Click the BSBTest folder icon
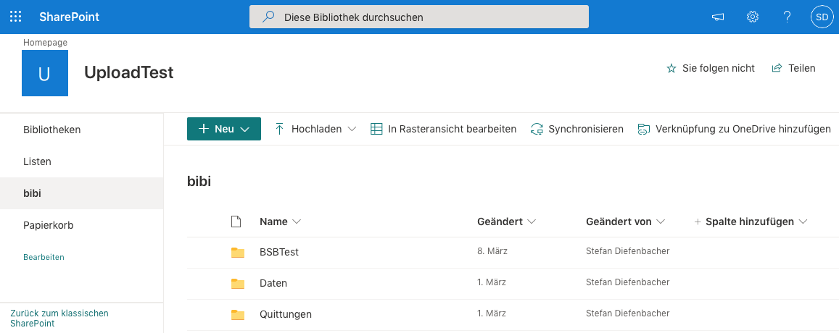 [x=238, y=252]
